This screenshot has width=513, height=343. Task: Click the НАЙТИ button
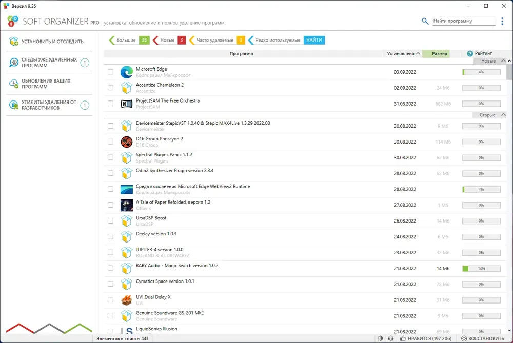[314, 40]
